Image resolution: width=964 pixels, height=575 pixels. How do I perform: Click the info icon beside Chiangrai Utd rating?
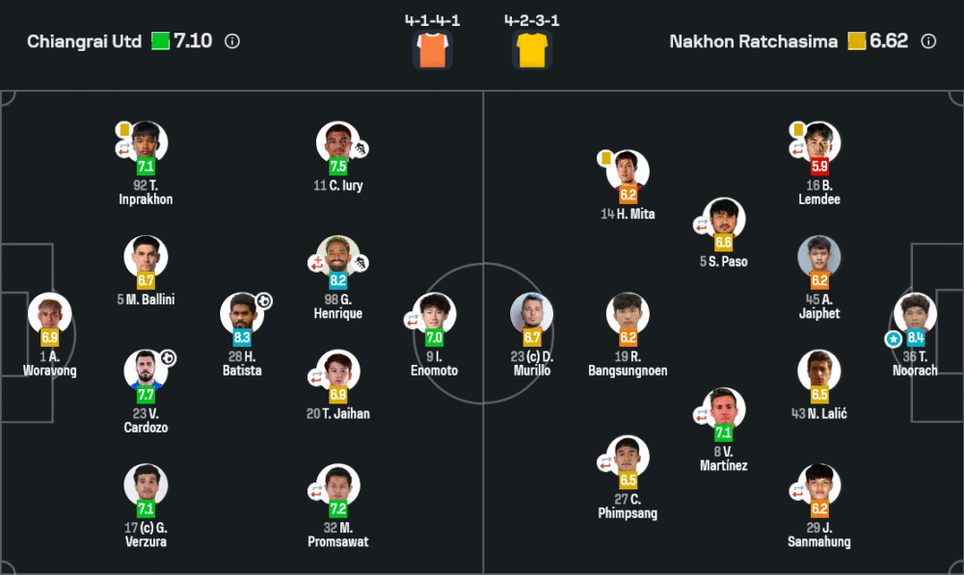tap(232, 41)
